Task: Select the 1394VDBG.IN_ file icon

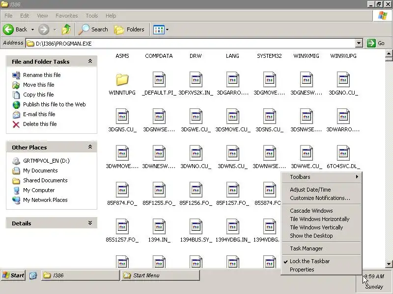Action: pos(232,226)
